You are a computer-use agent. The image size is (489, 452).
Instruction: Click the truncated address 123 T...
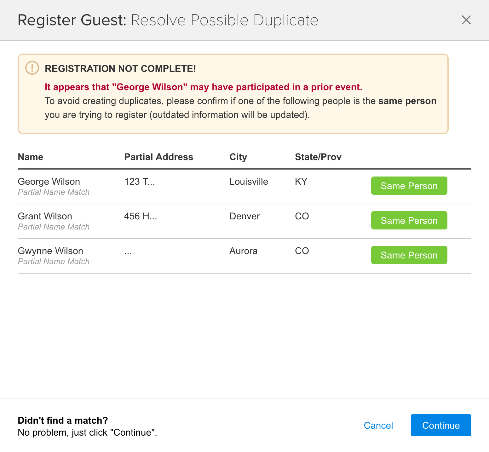pos(140,182)
